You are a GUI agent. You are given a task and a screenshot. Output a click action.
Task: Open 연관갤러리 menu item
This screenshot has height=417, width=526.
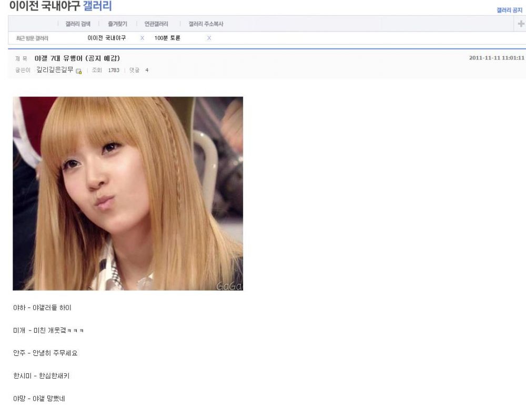[156, 24]
